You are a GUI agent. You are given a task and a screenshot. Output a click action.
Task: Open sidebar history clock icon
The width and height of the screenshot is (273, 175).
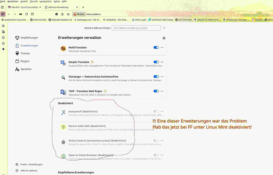3,38
